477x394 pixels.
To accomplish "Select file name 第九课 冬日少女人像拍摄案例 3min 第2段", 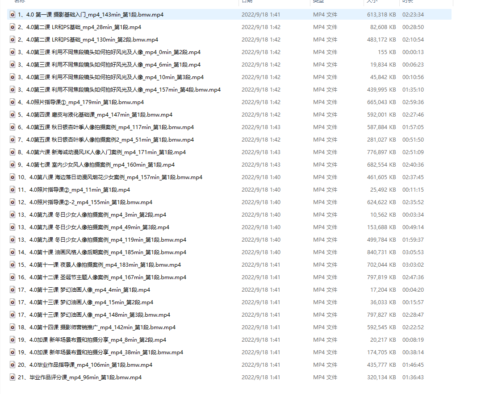I will 92,215.
